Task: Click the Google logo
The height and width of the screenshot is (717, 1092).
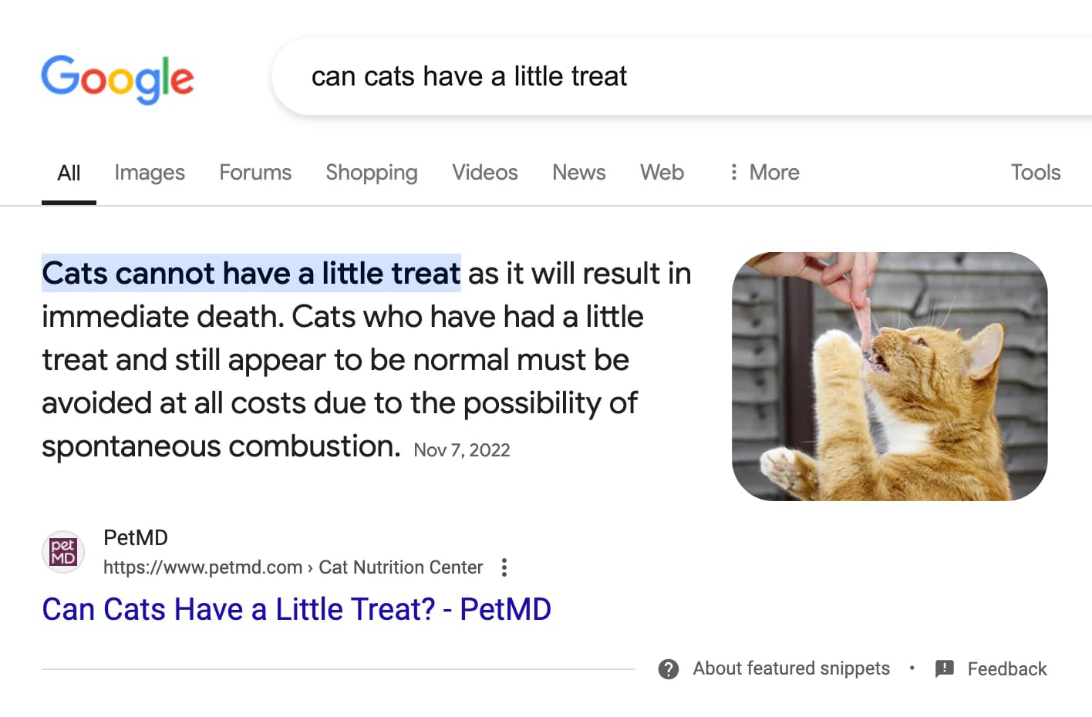Action: [x=117, y=78]
